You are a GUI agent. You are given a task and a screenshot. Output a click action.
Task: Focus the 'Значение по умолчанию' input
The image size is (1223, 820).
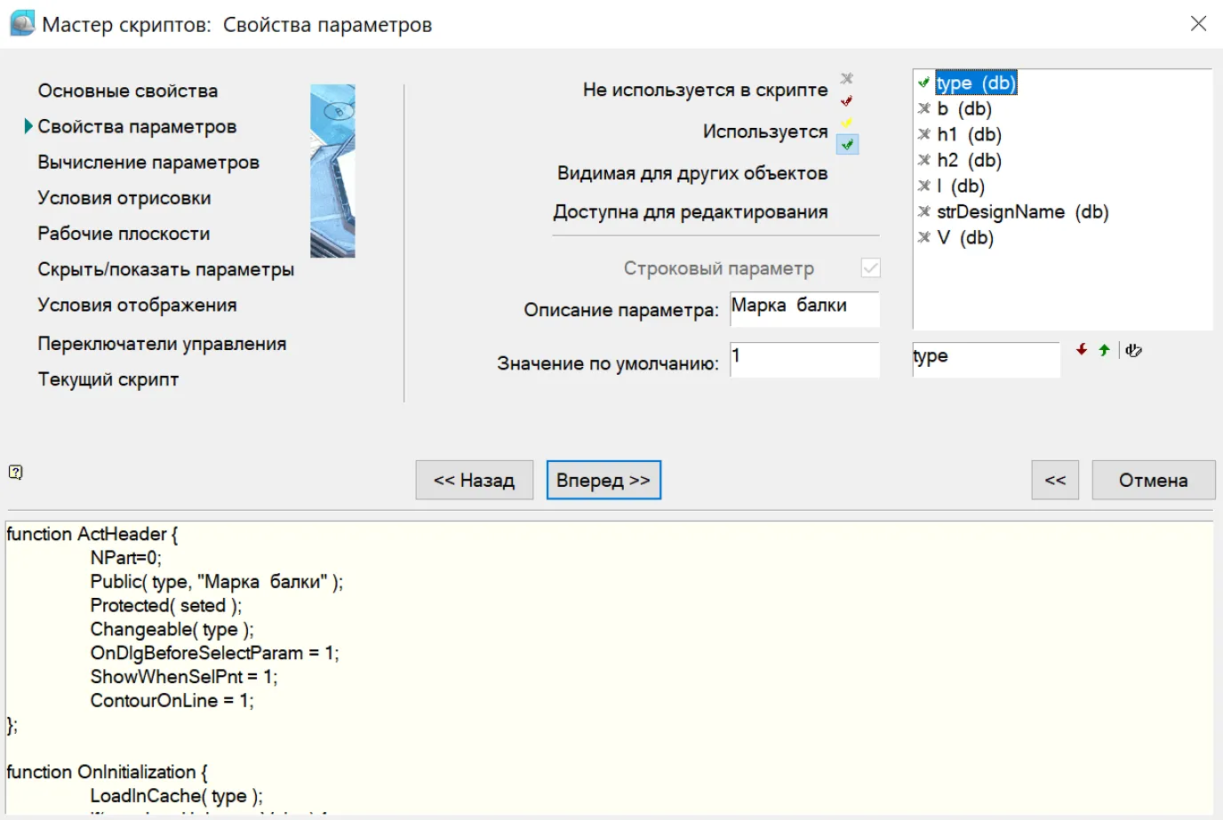804,360
